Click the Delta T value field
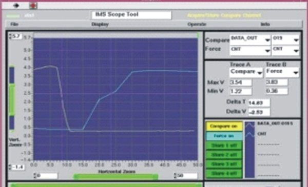 (259, 102)
